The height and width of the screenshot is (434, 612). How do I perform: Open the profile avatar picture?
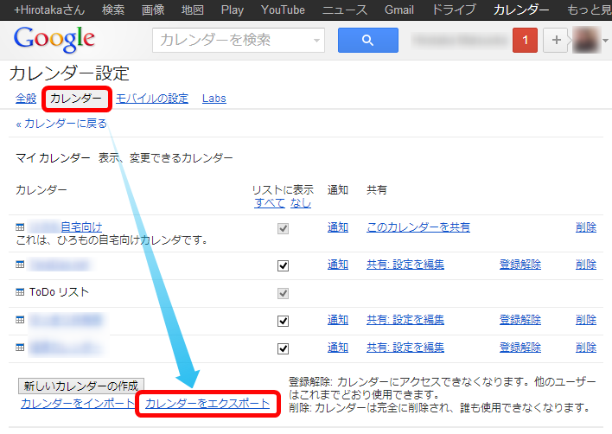[x=586, y=40]
